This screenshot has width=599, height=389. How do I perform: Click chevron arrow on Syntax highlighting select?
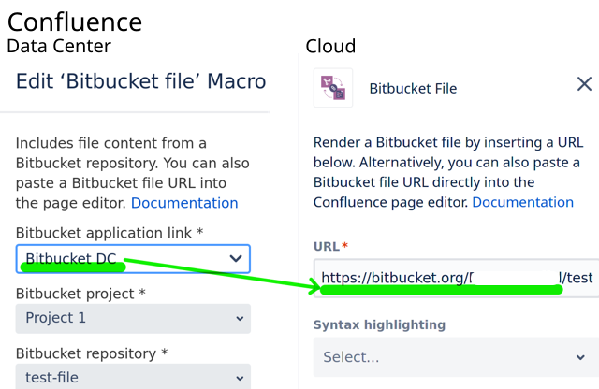[581, 357]
